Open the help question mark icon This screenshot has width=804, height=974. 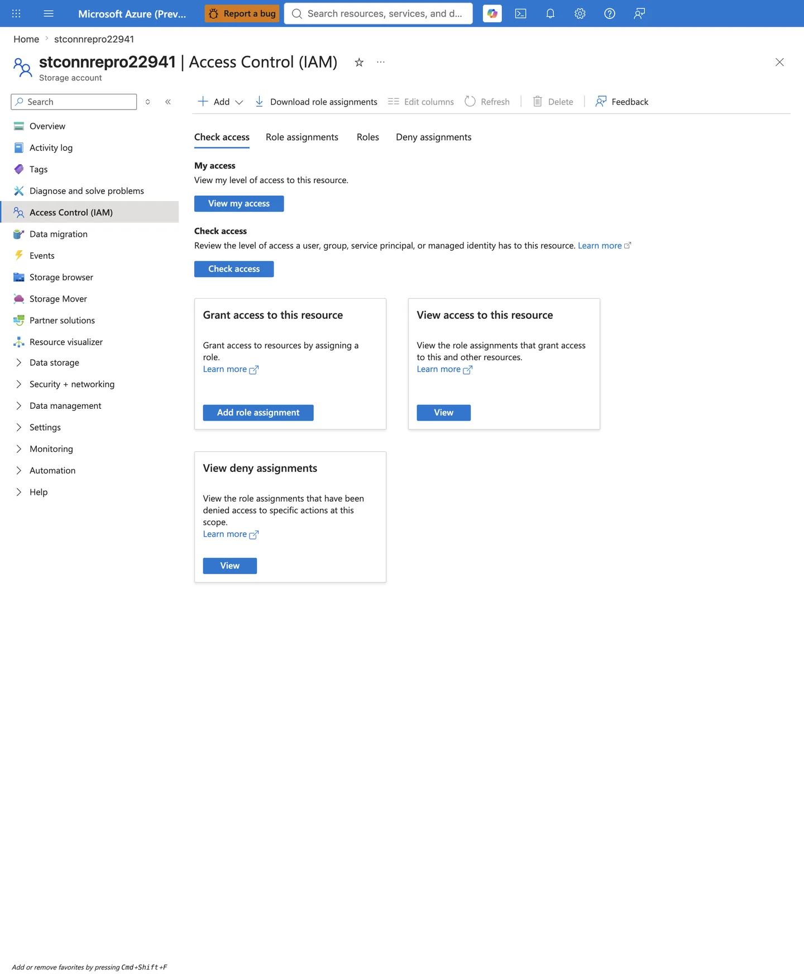click(x=610, y=13)
